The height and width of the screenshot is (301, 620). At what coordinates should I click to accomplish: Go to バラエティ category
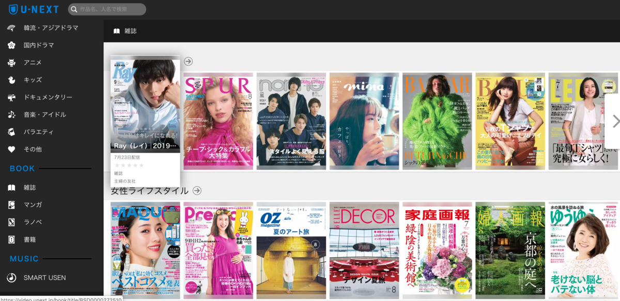(39, 132)
